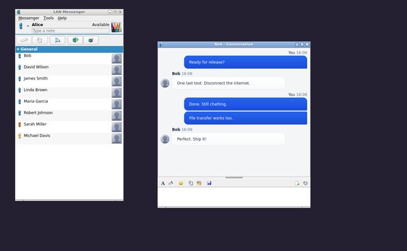Click the LAN Messenger title bar app icon

coord(18,12)
